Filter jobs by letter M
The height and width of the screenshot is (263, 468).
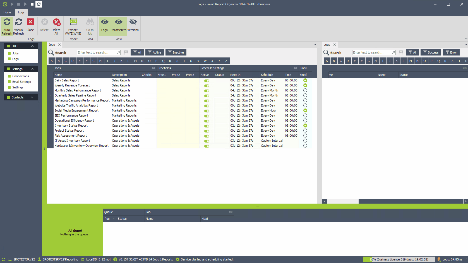click(135, 61)
